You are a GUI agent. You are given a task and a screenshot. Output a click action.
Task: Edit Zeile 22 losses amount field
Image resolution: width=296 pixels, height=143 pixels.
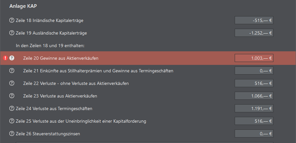pos(254,83)
